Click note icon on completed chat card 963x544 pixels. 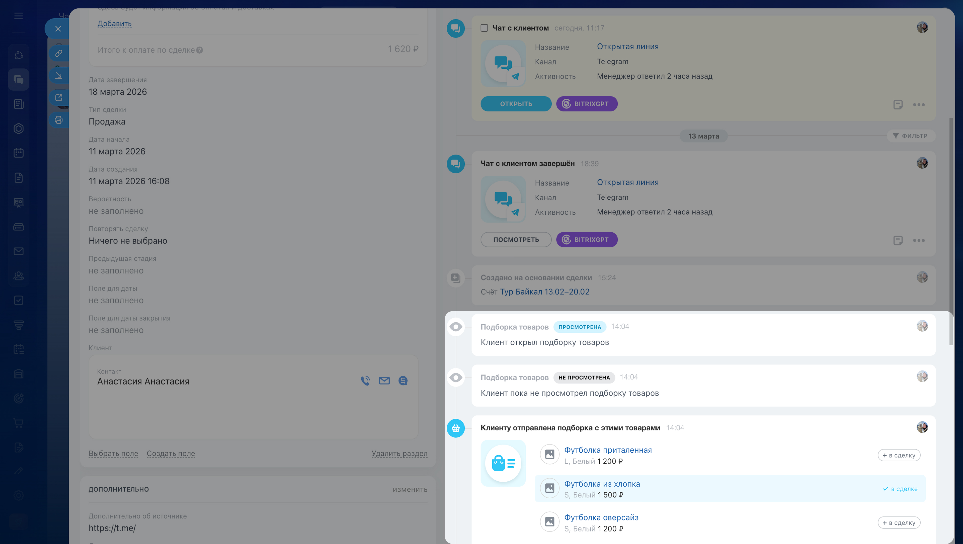click(898, 240)
